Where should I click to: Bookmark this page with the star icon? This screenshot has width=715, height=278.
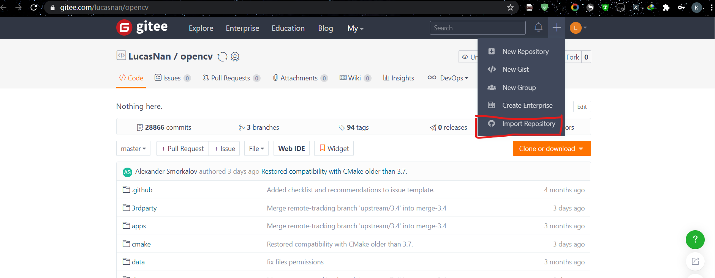coord(510,8)
